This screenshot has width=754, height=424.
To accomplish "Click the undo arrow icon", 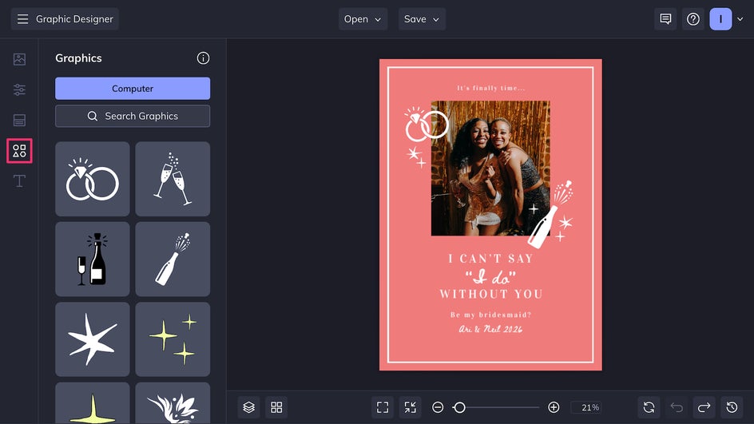I will [x=677, y=407].
